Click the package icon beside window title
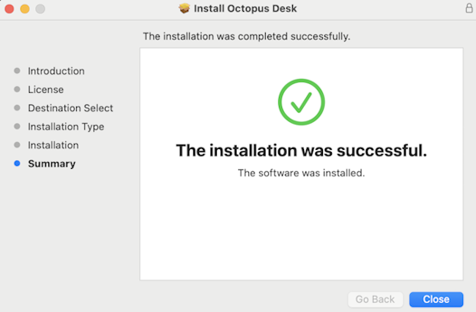This screenshot has width=476, height=312. [x=185, y=9]
